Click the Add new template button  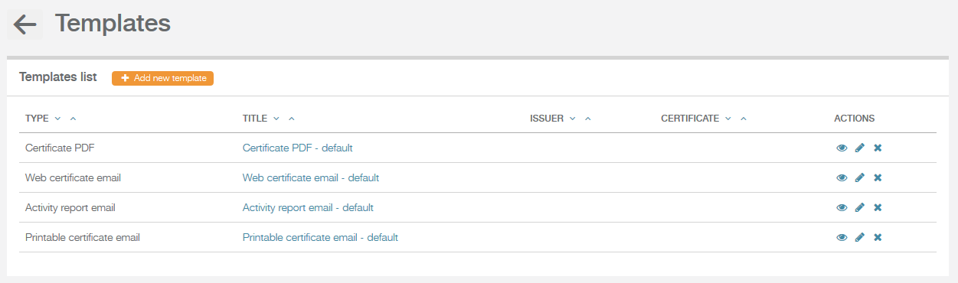tap(162, 78)
